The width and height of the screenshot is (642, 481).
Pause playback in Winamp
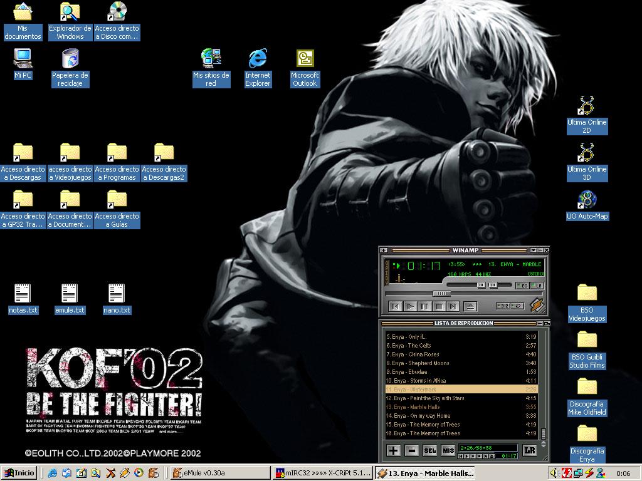click(x=424, y=306)
